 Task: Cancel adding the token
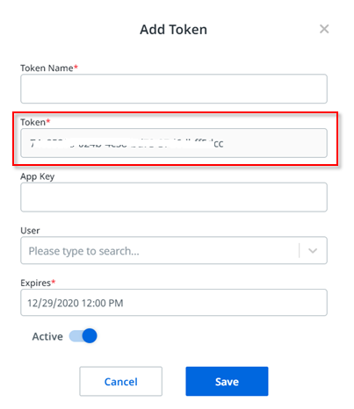pos(120,381)
